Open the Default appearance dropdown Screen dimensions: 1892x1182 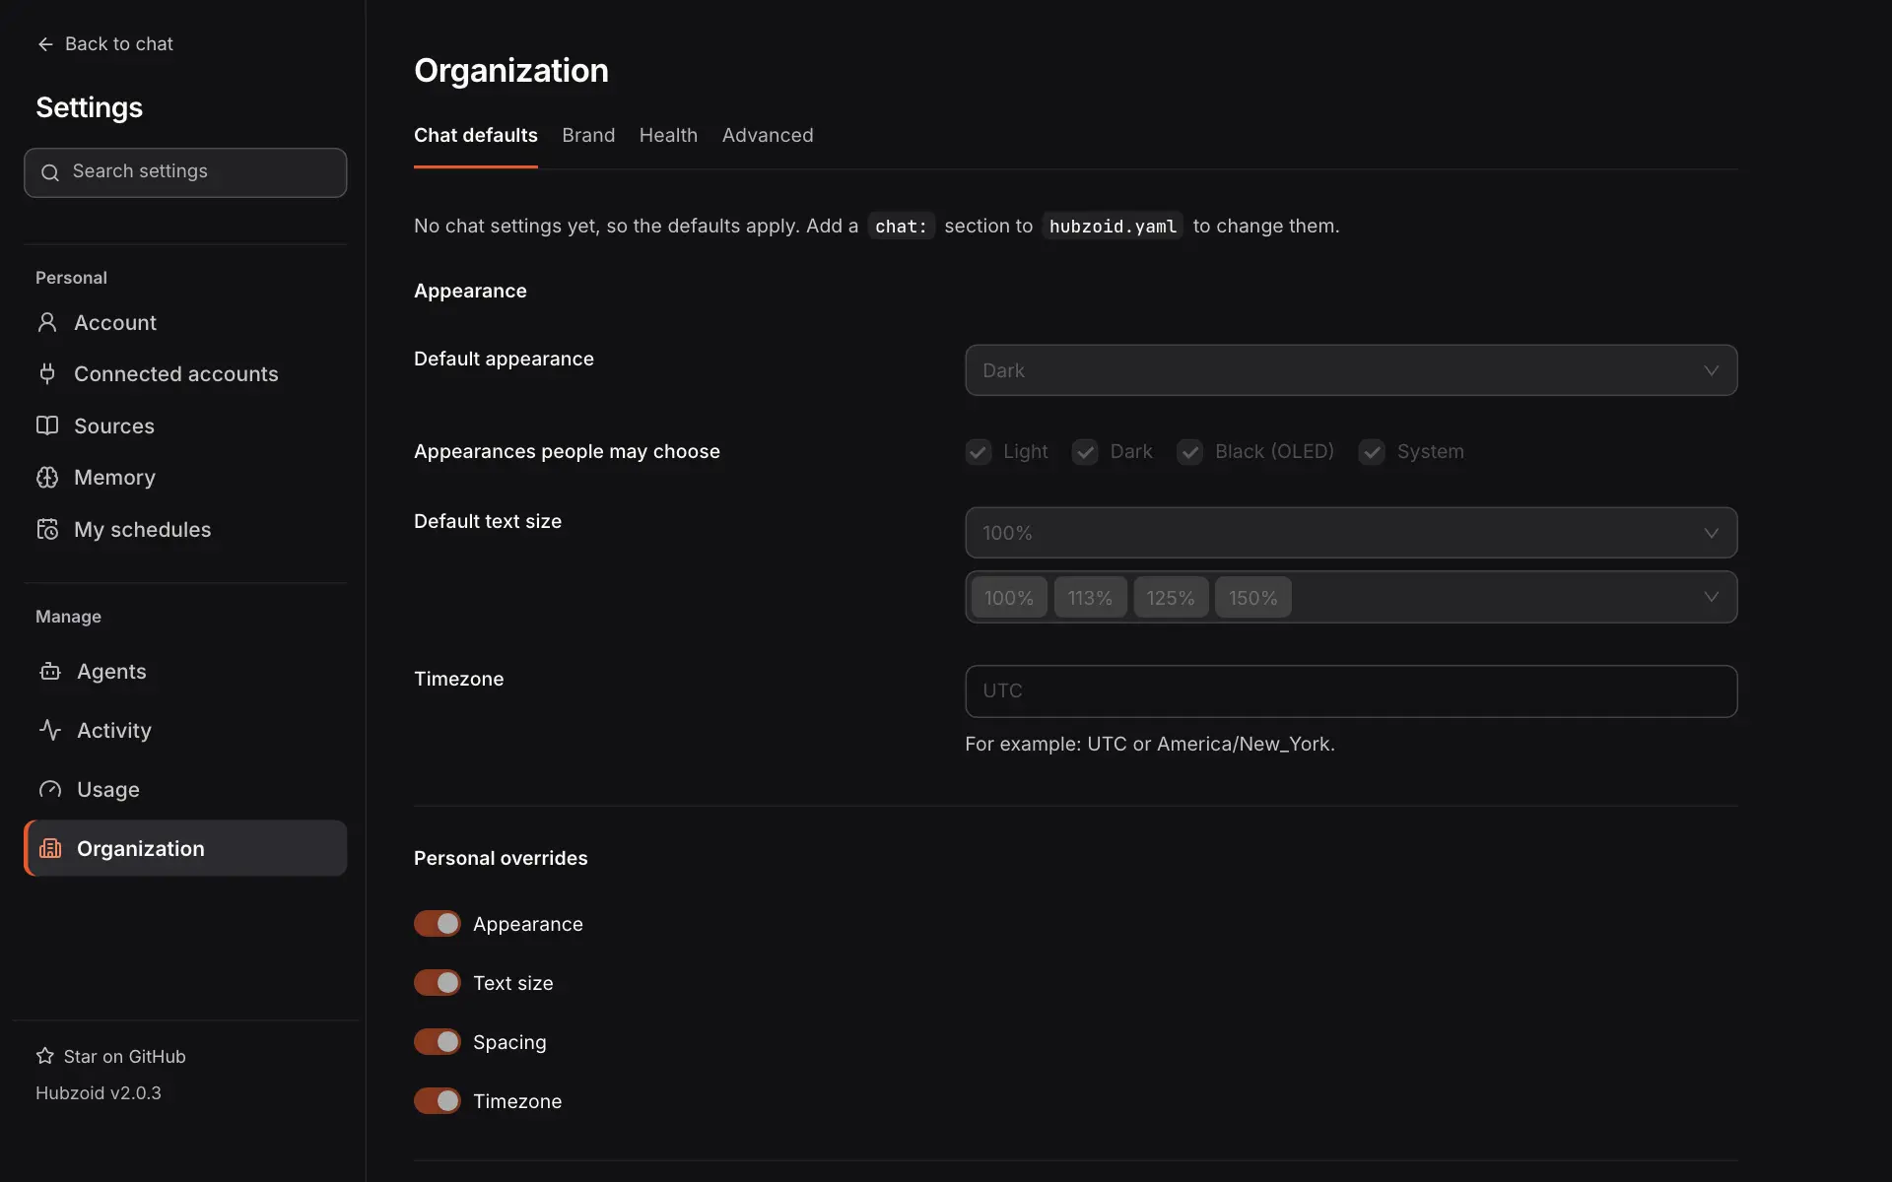pos(1351,370)
